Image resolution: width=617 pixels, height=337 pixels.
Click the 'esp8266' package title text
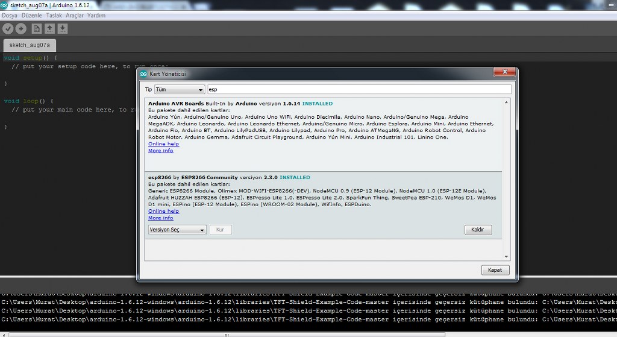(x=160, y=177)
